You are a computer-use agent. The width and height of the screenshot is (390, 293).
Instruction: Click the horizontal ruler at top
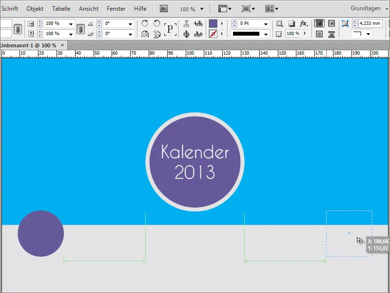(195, 54)
